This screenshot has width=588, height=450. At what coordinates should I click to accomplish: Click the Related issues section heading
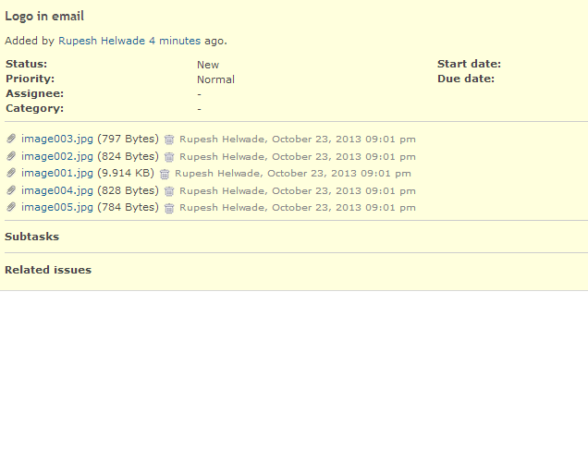pos(48,270)
